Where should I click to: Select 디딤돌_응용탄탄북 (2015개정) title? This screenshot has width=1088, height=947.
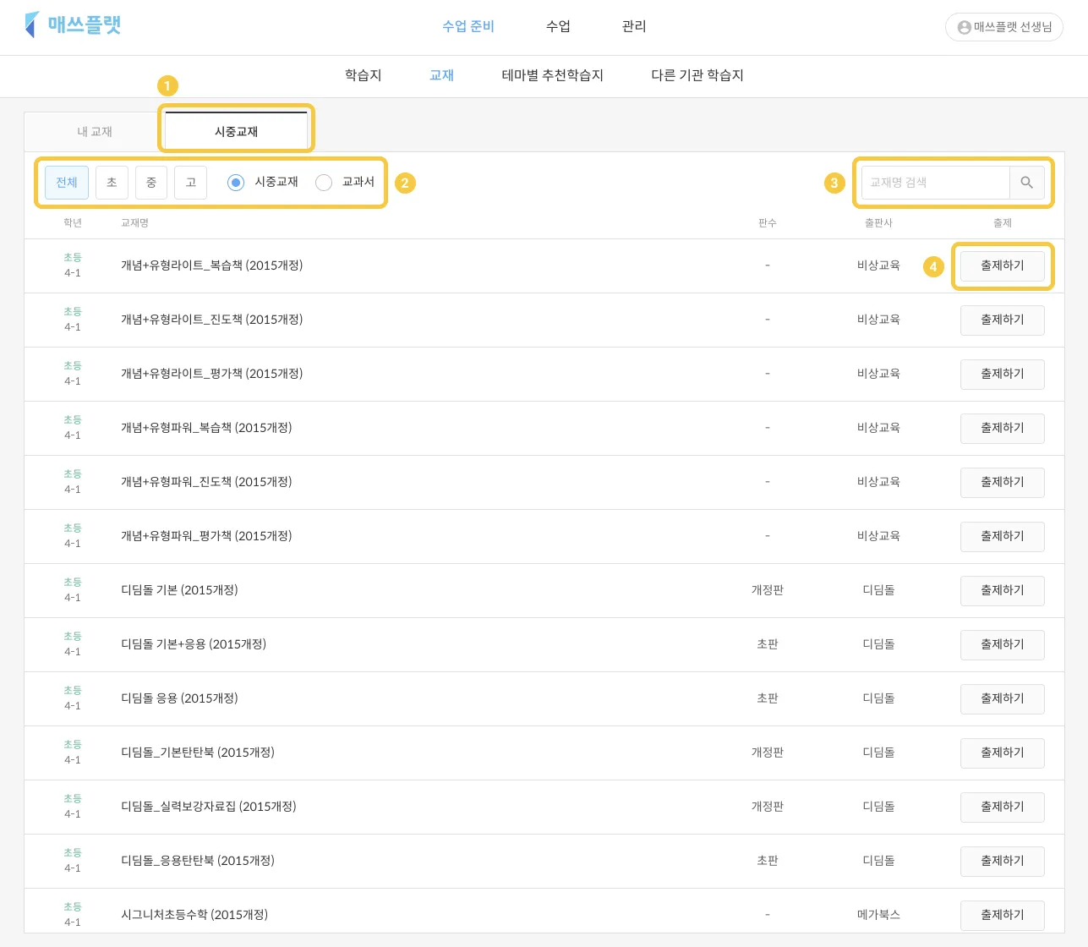coord(198,861)
